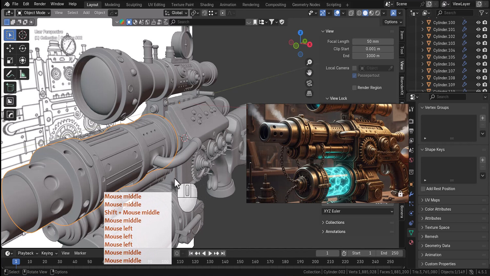Image resolution: width=490 pixels, height=276 pixels.
Task: Pick the Scale tool
Action: click(x=10, y=60)
